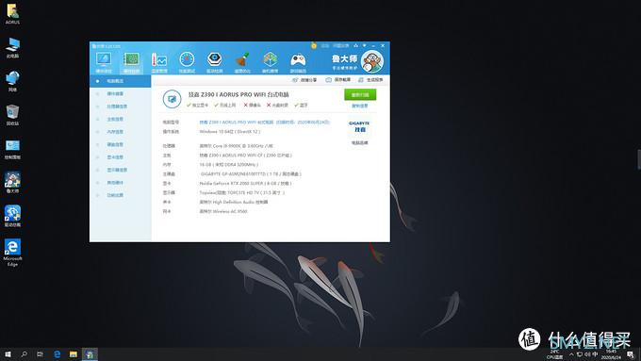This screenshot has height=361, width=641.
Task: Click the Ludashi taskbar button
Action: coord(90,354)
